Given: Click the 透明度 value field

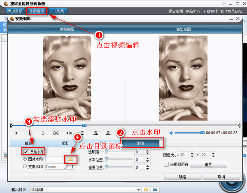Looking at the screenshot, I should coord(140,152).
